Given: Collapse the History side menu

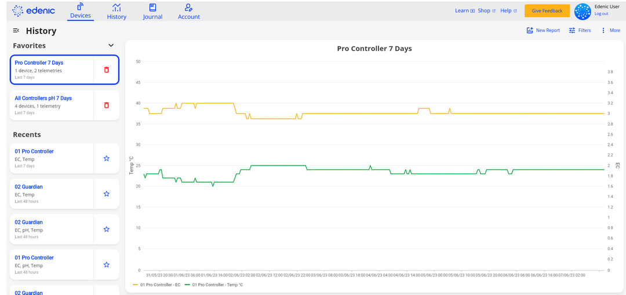Looking at the screenshot, I should click(x=16, y=31).
